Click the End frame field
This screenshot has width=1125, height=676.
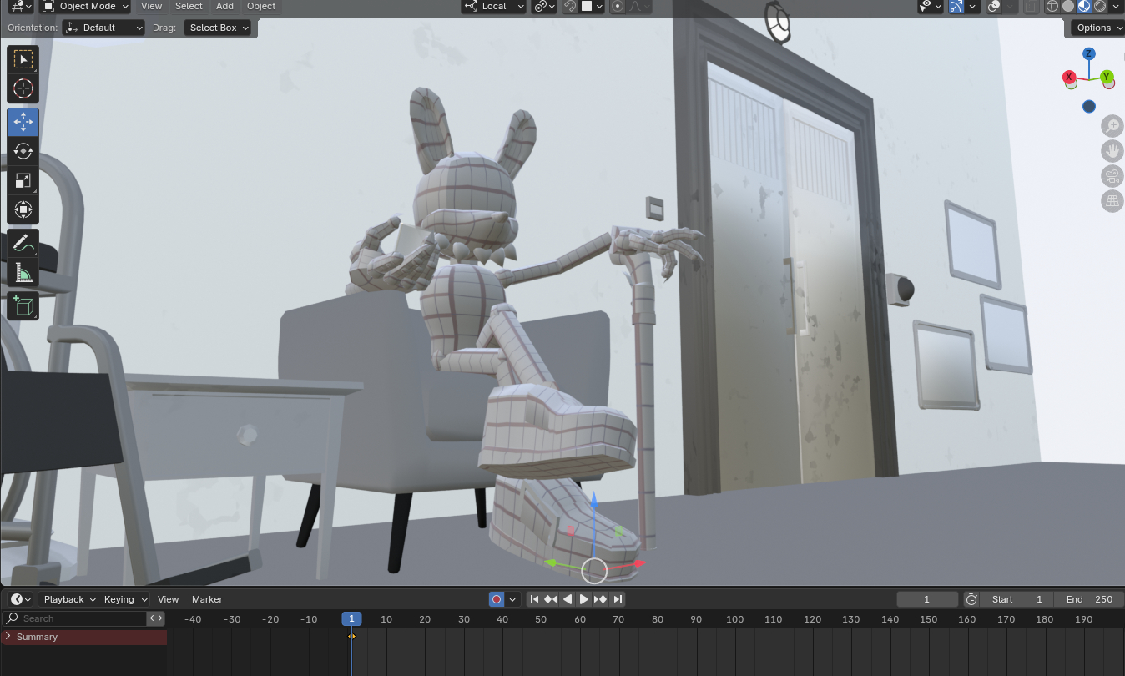tap(1088, 599)
